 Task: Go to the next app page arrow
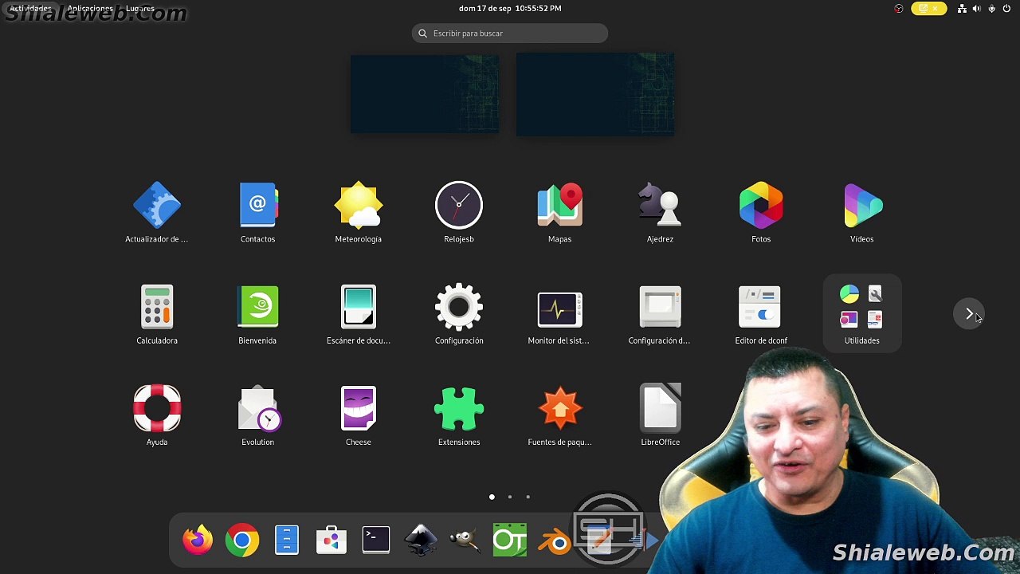click(969, 314)
